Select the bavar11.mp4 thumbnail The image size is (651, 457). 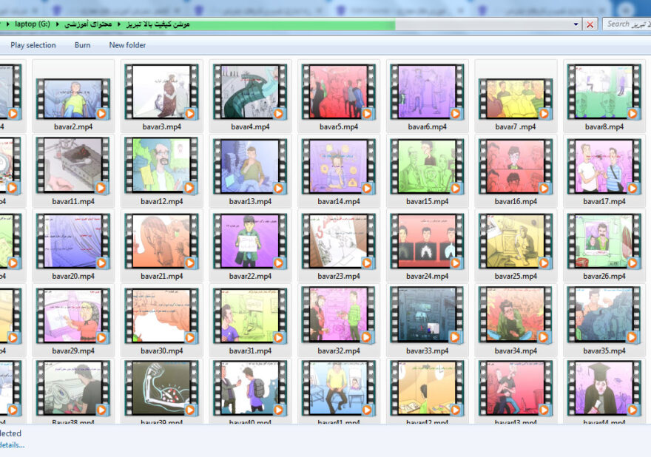point(73,166)
